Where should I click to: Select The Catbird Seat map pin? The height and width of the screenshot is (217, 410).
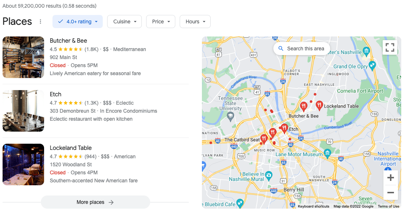[264, 139]
